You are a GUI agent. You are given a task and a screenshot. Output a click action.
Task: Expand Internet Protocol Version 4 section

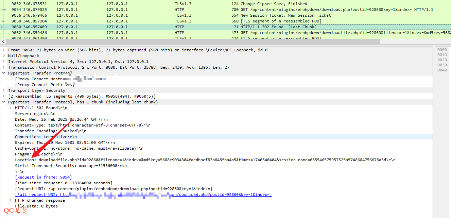[4, 62]
